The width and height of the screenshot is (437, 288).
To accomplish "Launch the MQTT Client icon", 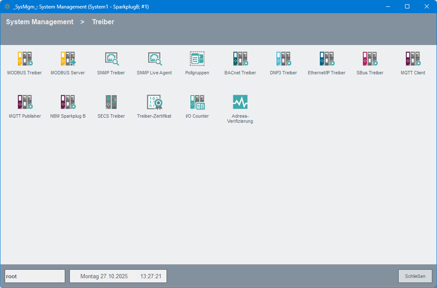I will pos(413,59).
